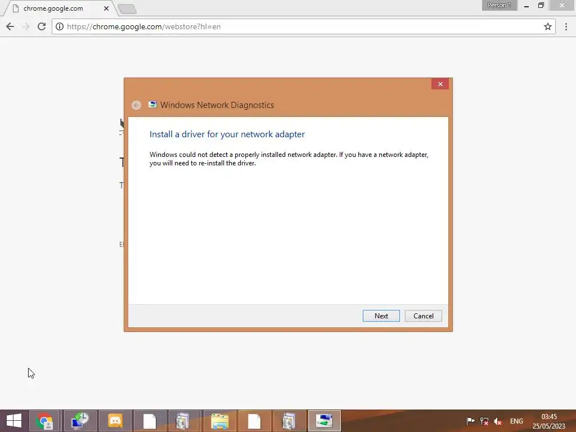Screen dimensions: 576x432
Task: Click the taskbar clock showing 03:45
Action: (x=549, y=421)
